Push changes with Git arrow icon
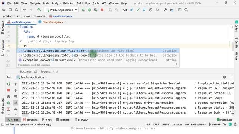The image size is (239, 134). (145, 10)
